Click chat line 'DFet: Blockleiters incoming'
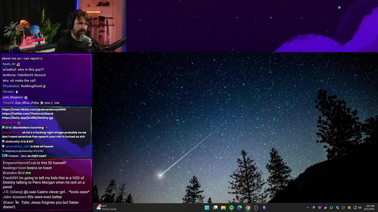This screenshot has width=378, height=212. coord(25,128)
